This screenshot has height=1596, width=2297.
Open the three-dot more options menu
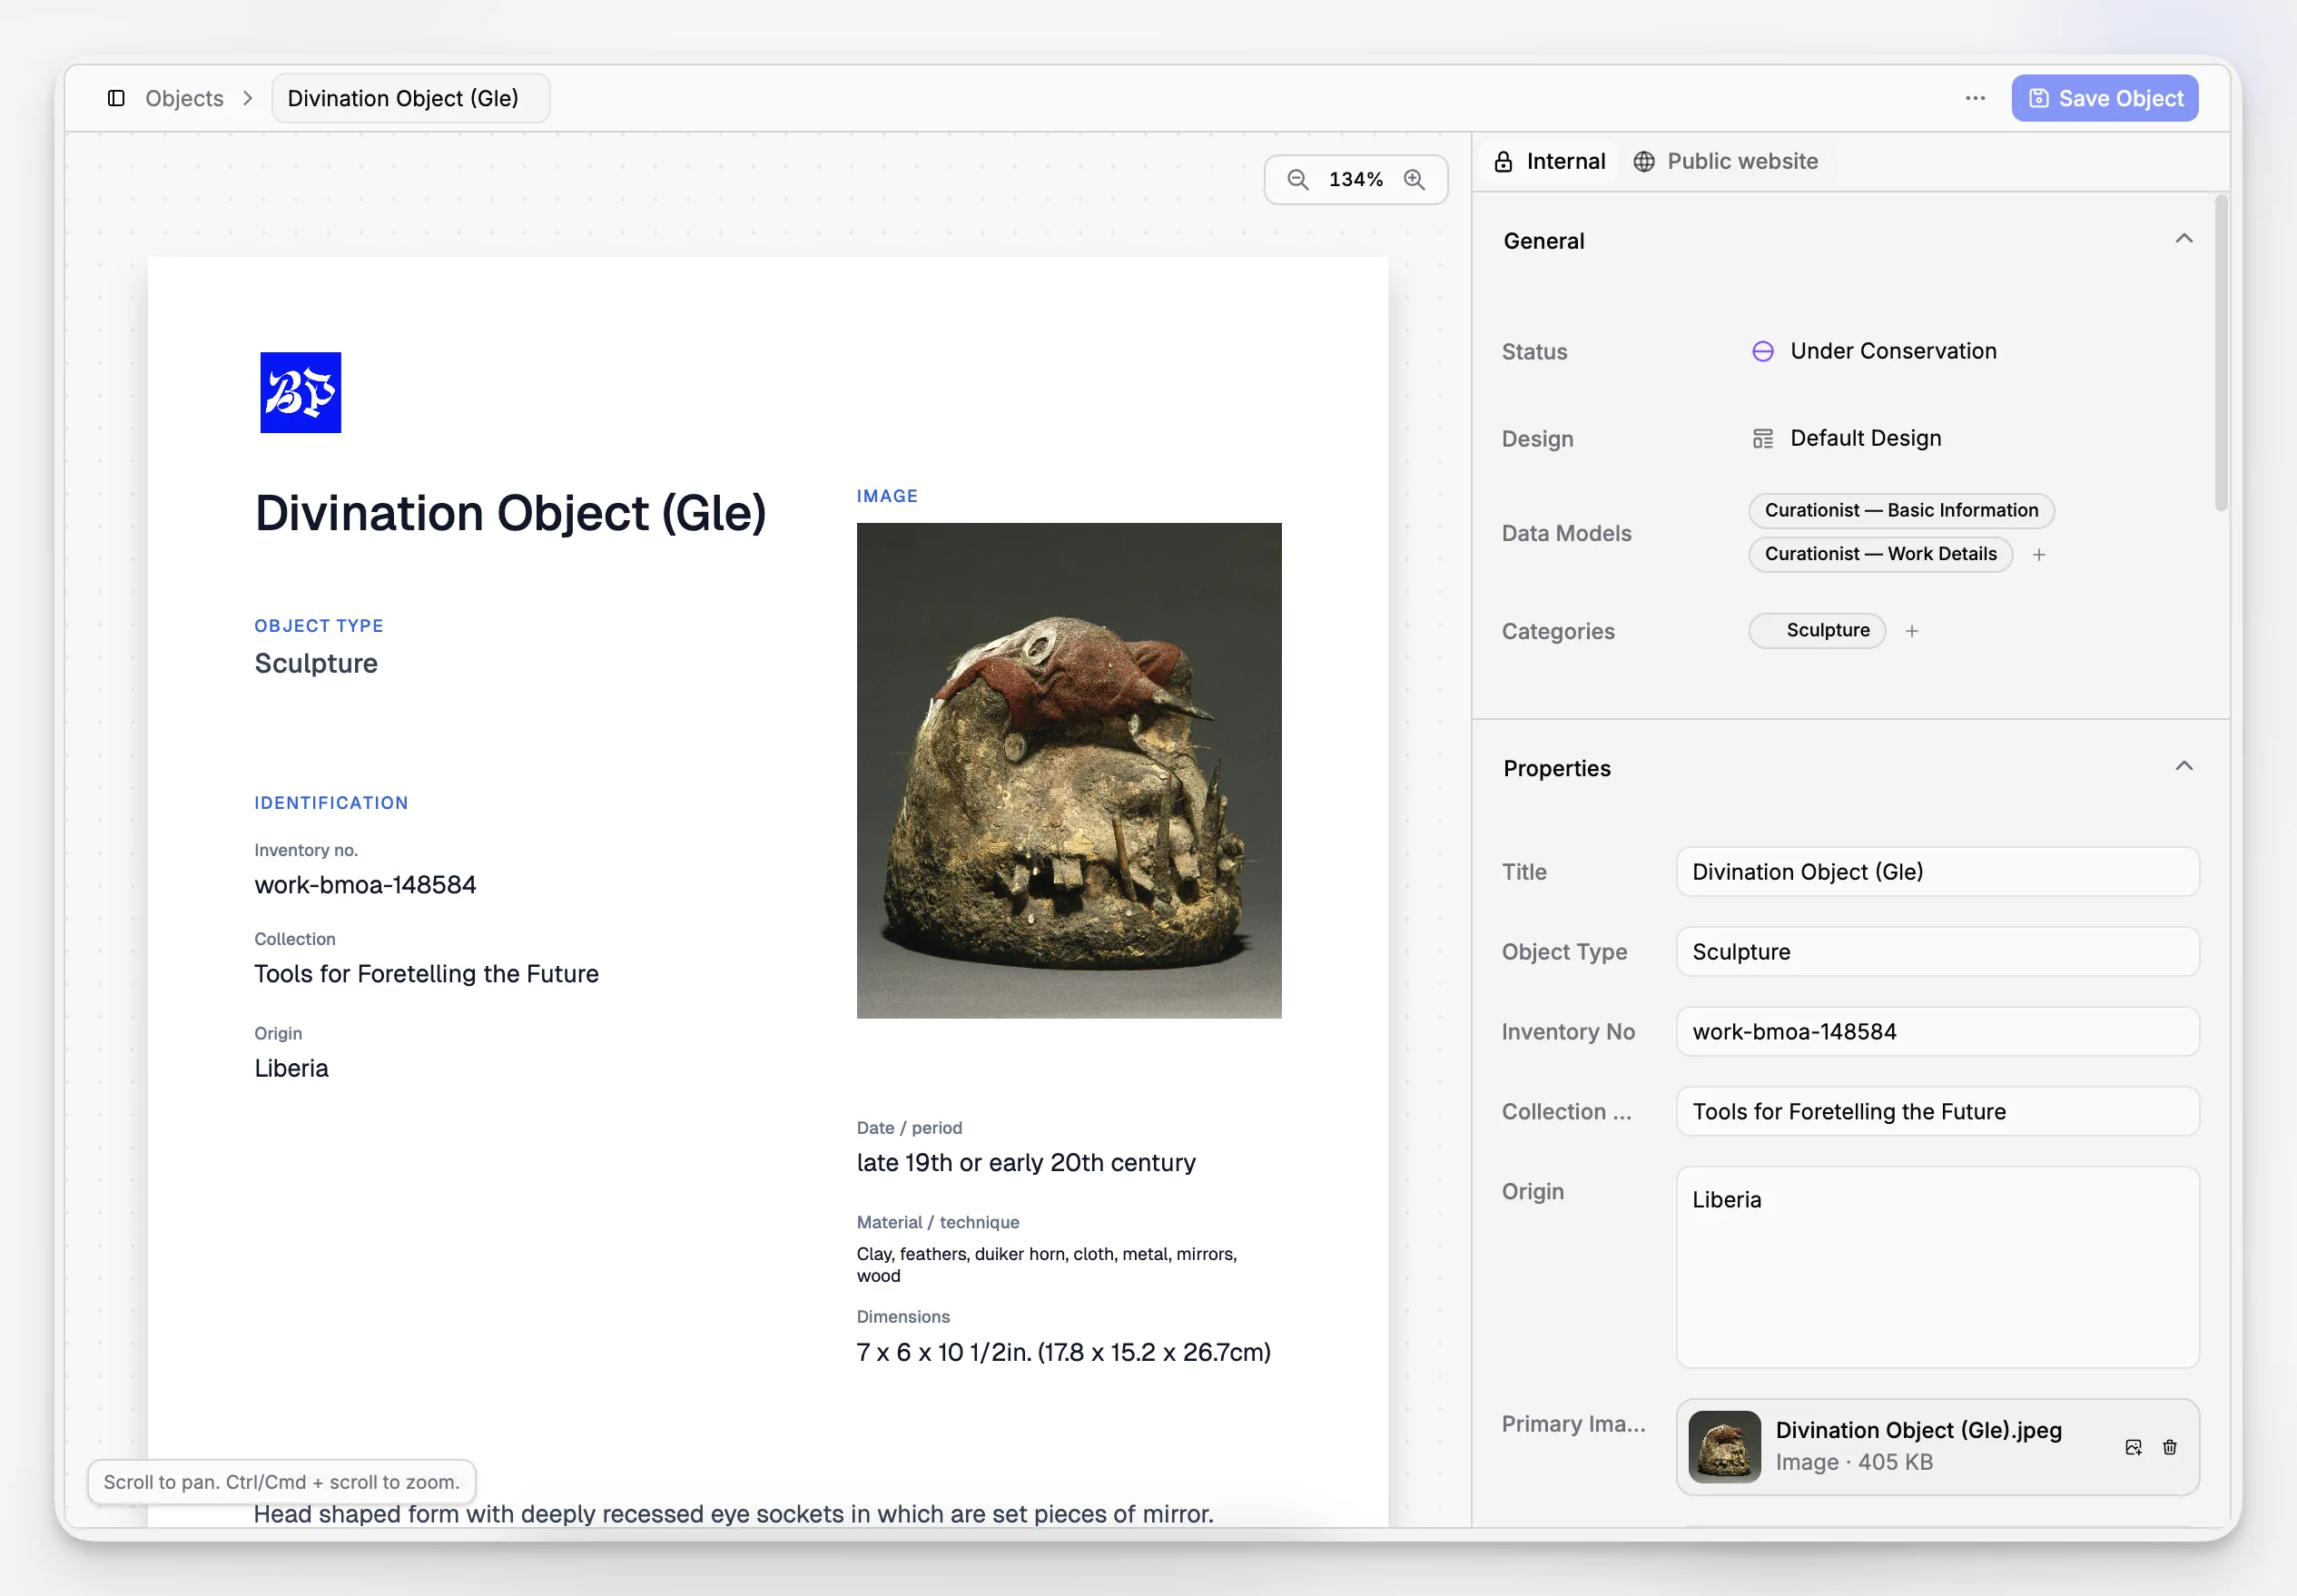(x=1975, y=98)
